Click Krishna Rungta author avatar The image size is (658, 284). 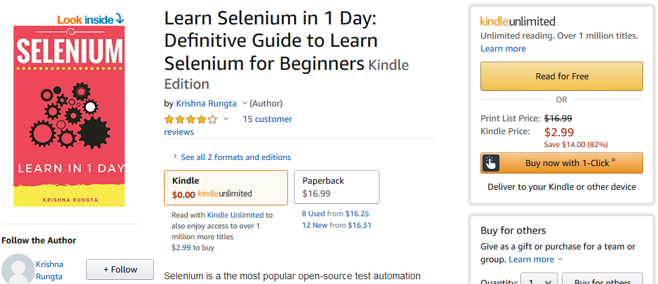point(17,269)
